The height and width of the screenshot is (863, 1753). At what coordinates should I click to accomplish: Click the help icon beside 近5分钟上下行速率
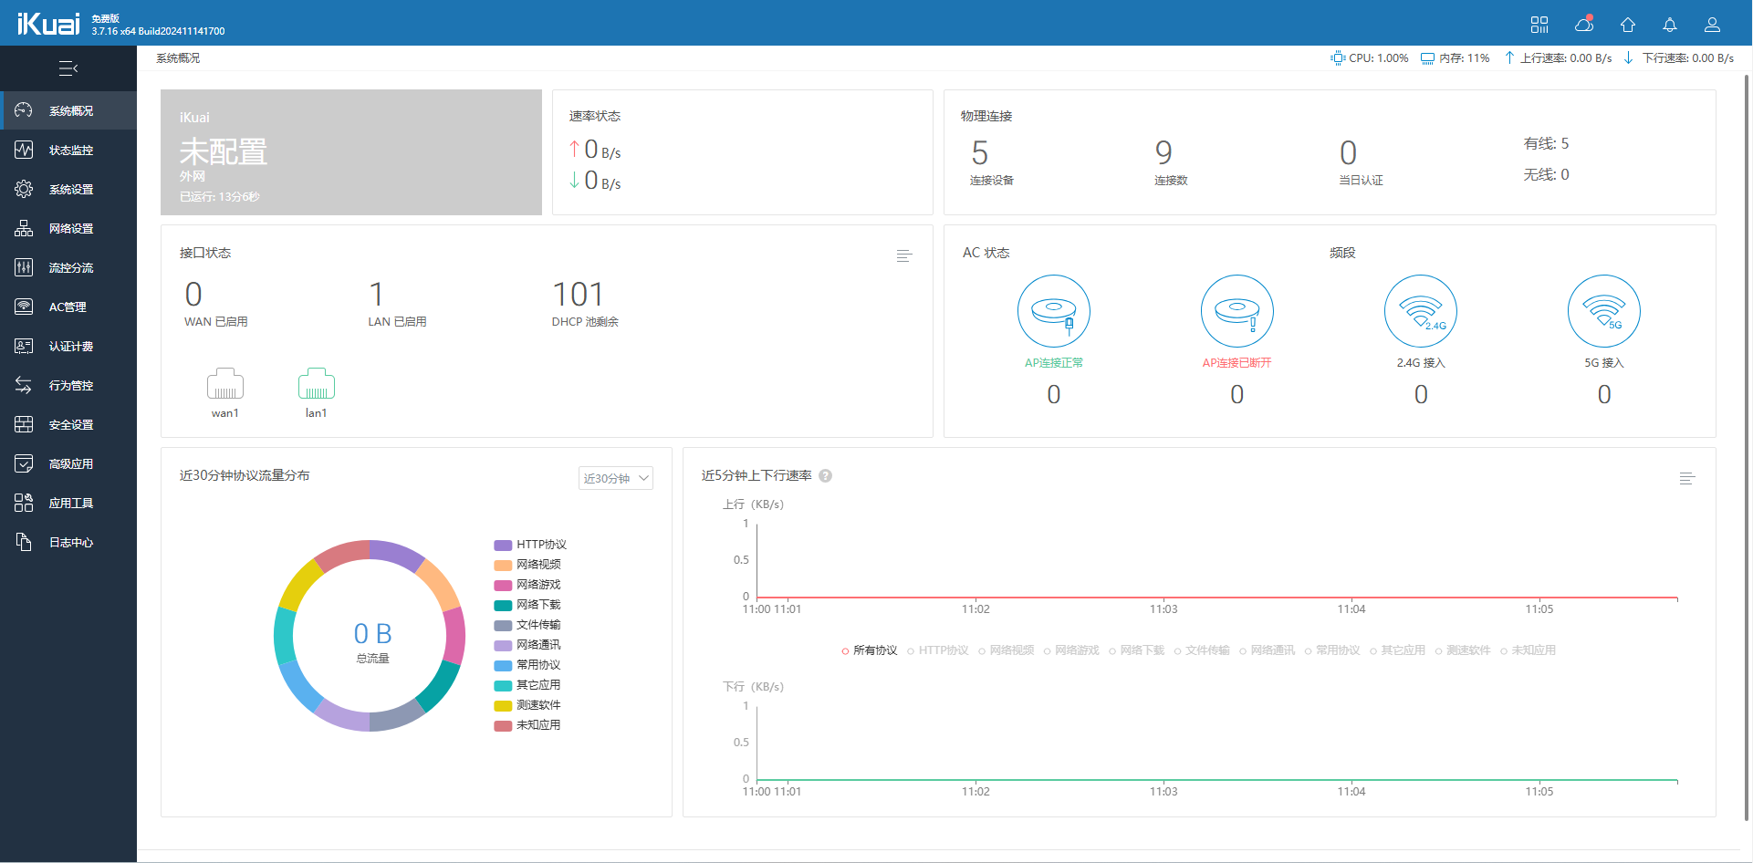point(826,475)
